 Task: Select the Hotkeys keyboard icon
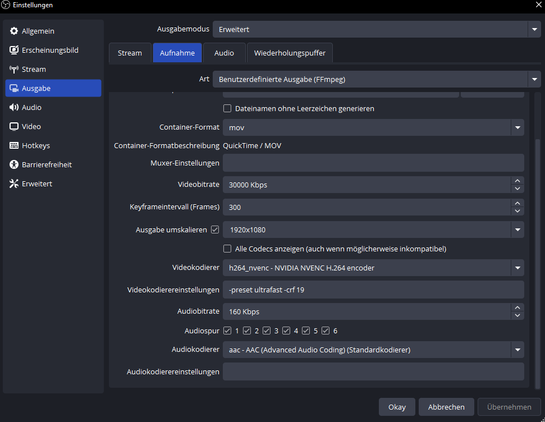14,146
